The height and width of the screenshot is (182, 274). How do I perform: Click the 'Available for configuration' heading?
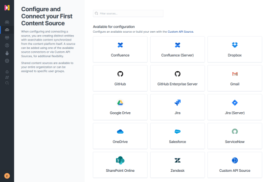(x=114, y=27)
